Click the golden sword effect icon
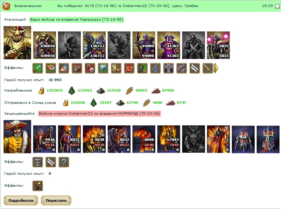The height and width of the screenshot is (209, 281). click(x=208, y=68)
